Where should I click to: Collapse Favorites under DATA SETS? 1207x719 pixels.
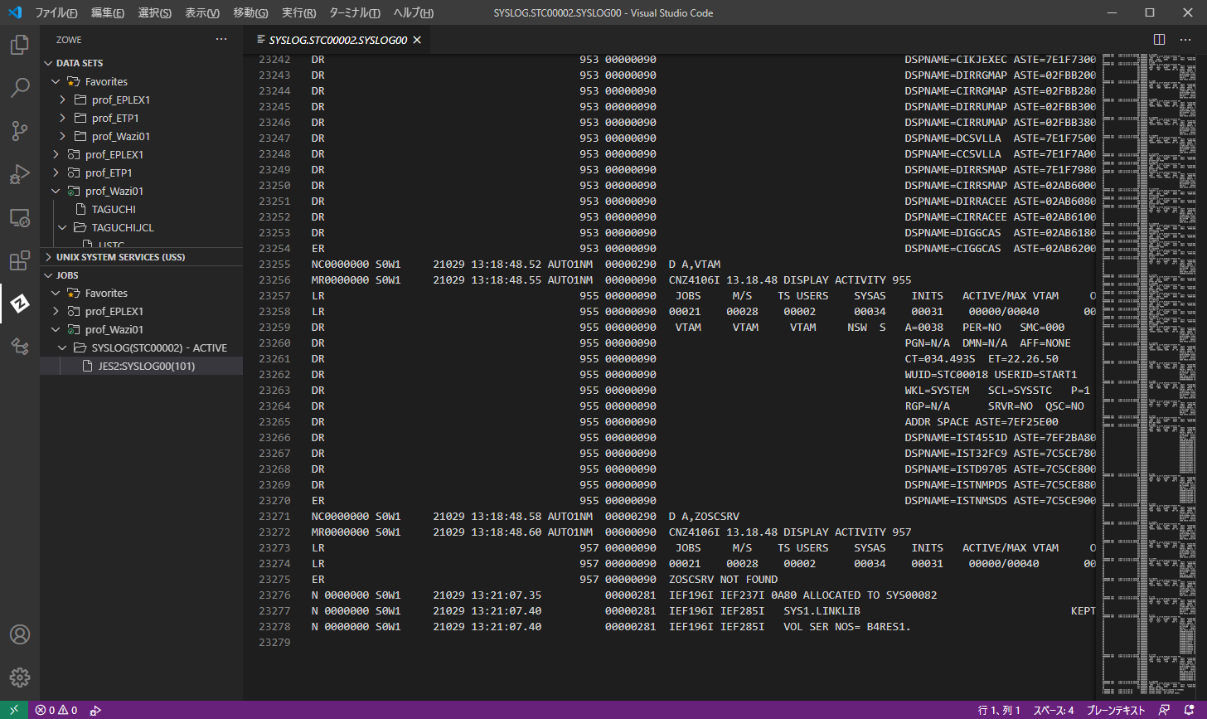pyautogui.click(x=56, y=81)
